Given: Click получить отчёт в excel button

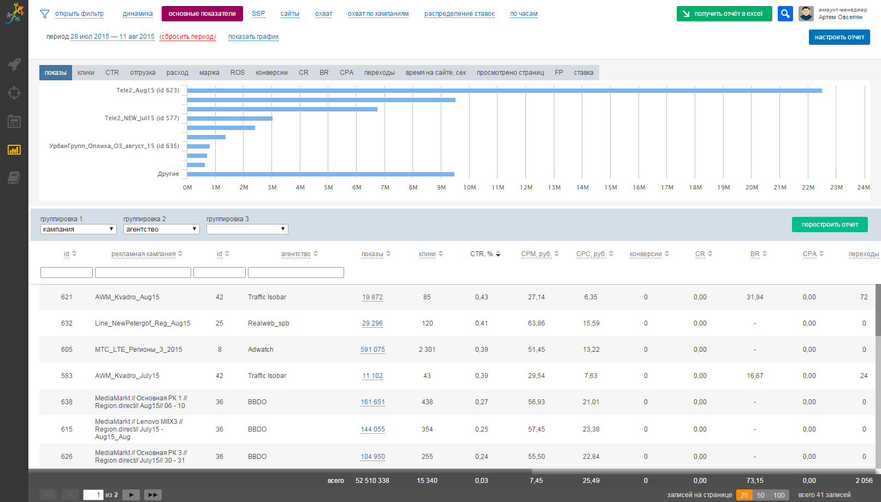Looking at the screenshot, I should coord(724,14).
